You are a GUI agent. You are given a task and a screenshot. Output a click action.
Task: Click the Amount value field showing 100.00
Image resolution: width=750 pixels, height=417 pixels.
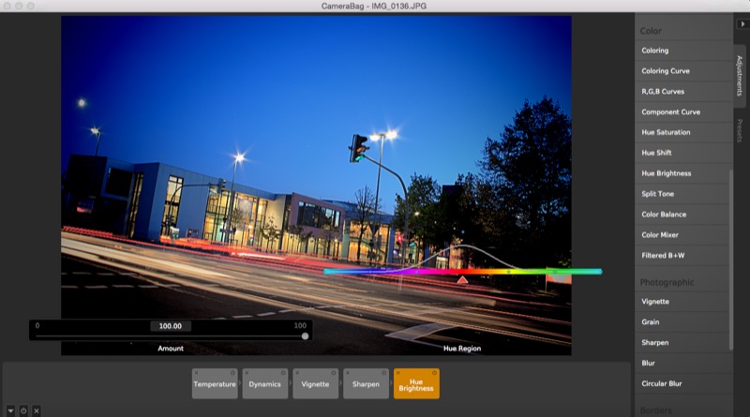[170, 326]
